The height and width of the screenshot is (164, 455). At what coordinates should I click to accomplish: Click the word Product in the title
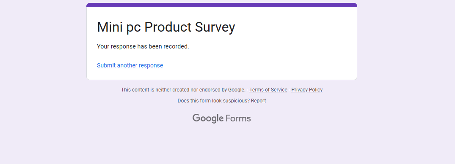(x=168, y=27)
